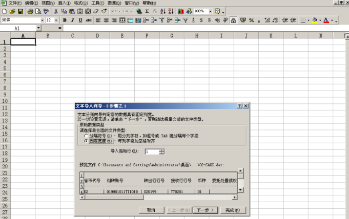This screenshot has width=349, height=219.
Task: Create a new workbook with the New icon
Action: coord(5,11)
